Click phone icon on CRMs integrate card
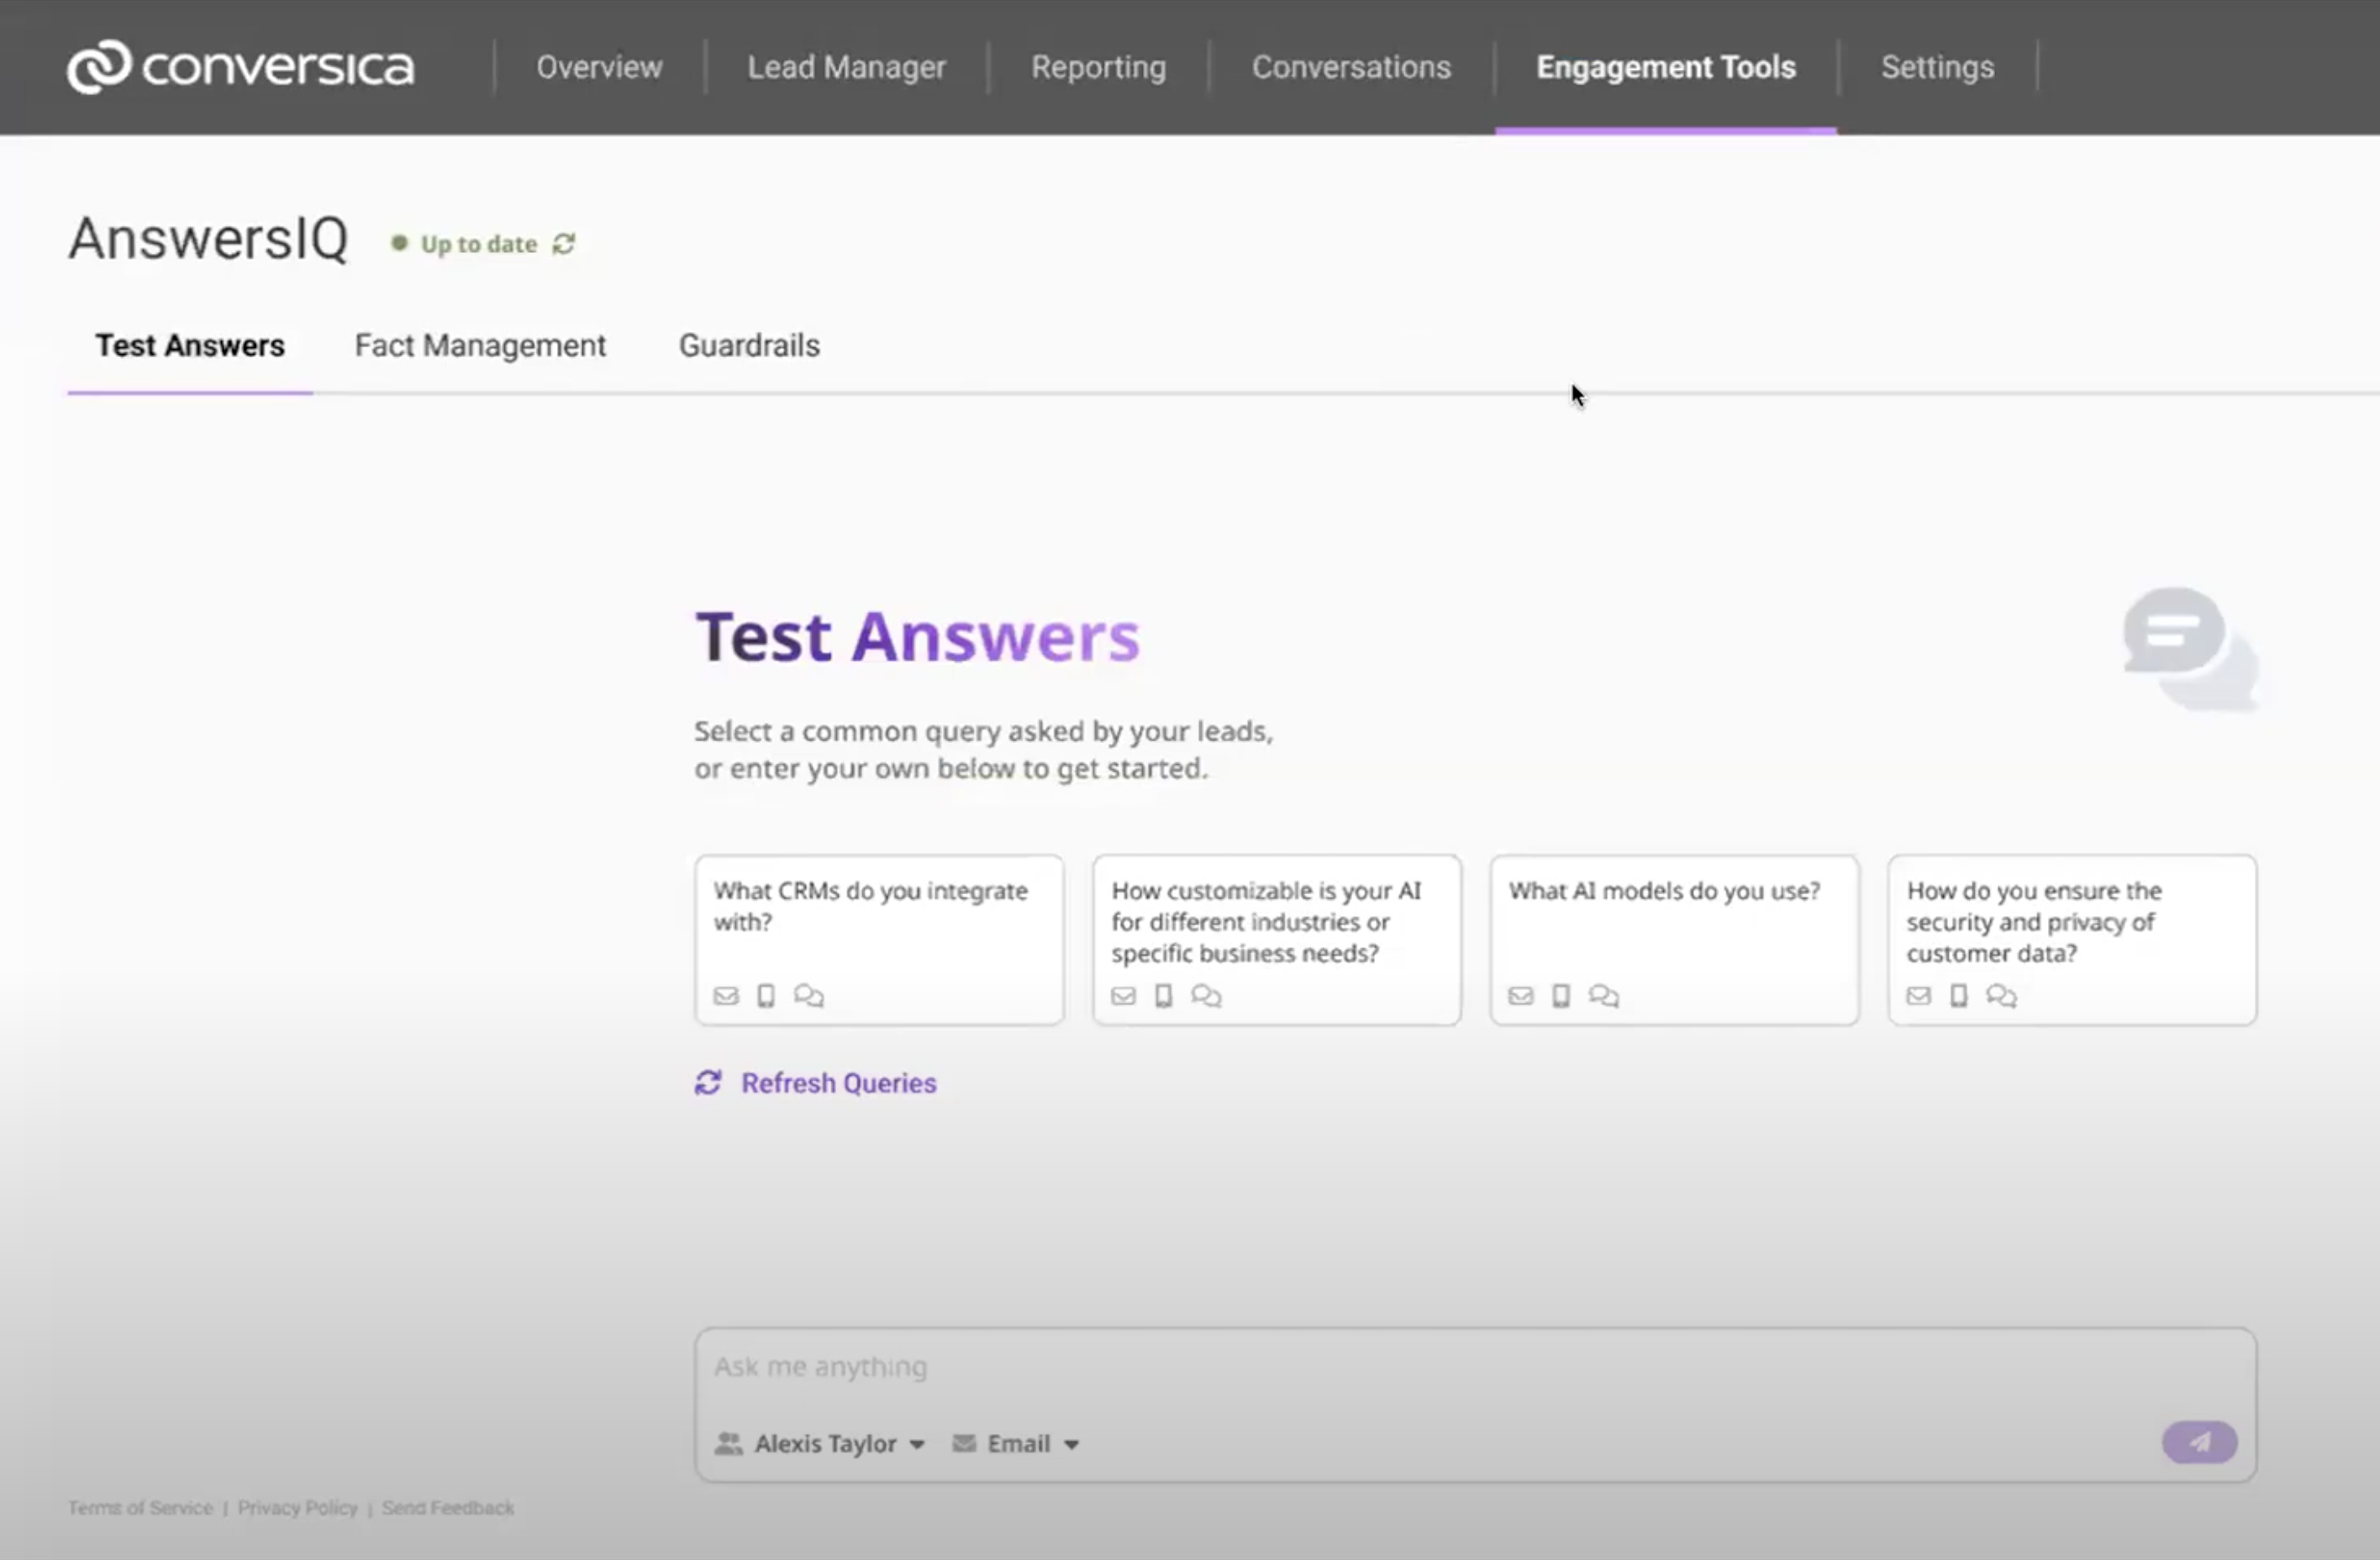 coord(766,996)
